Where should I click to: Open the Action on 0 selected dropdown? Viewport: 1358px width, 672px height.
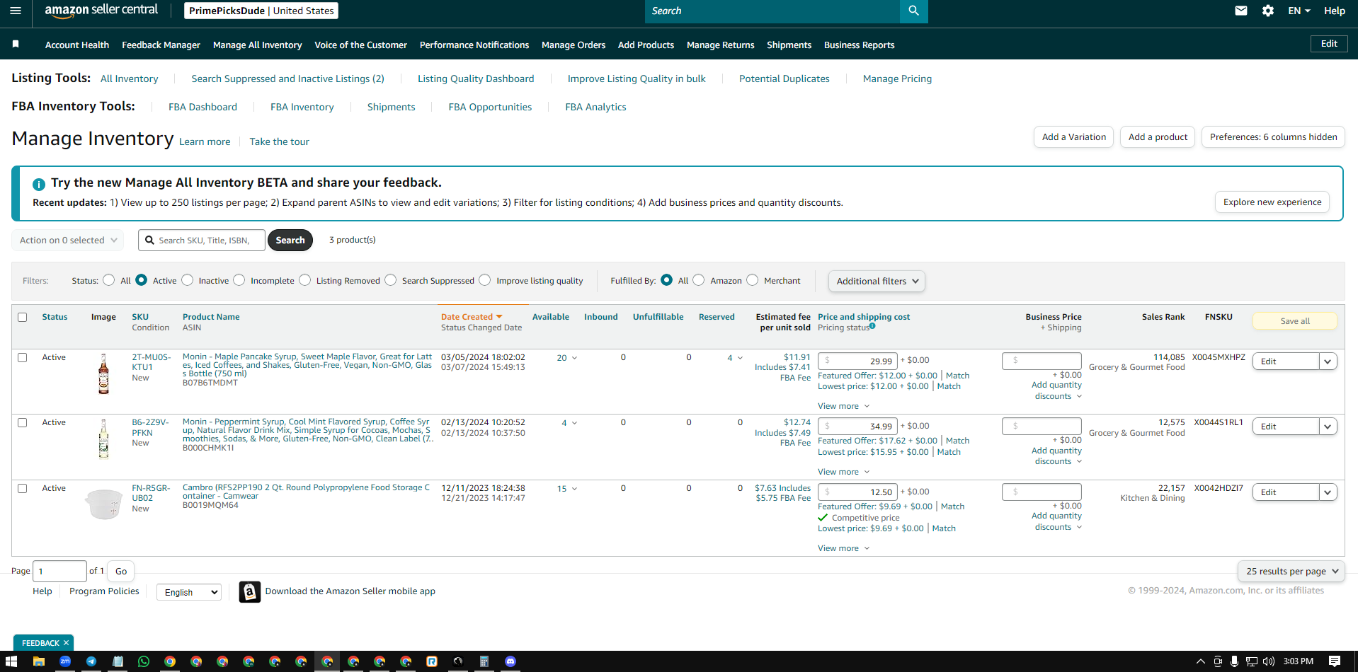[x=68, y=241]
